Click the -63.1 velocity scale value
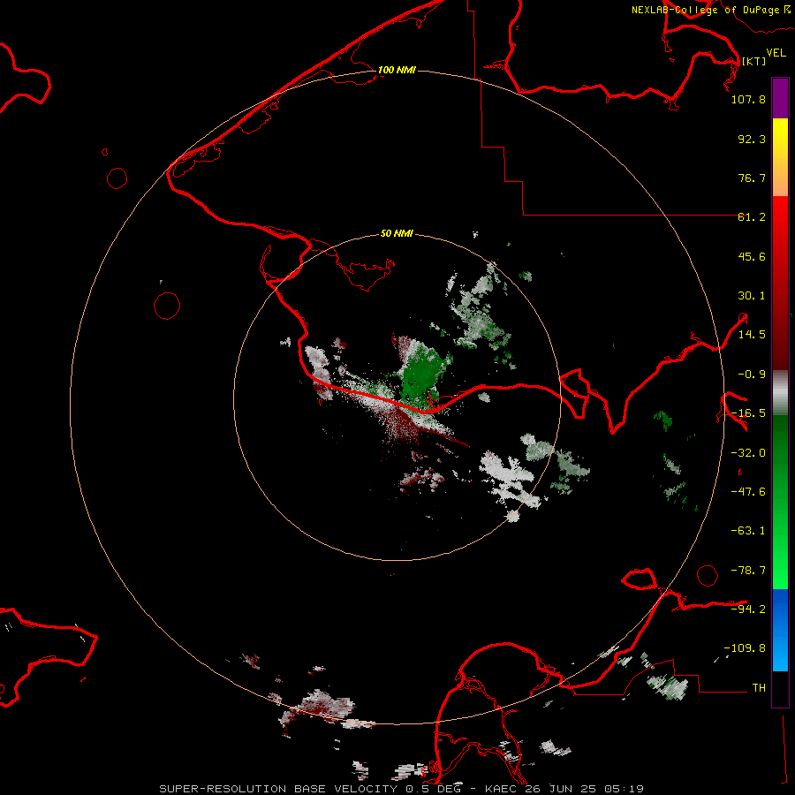 [x=748, y=531]
